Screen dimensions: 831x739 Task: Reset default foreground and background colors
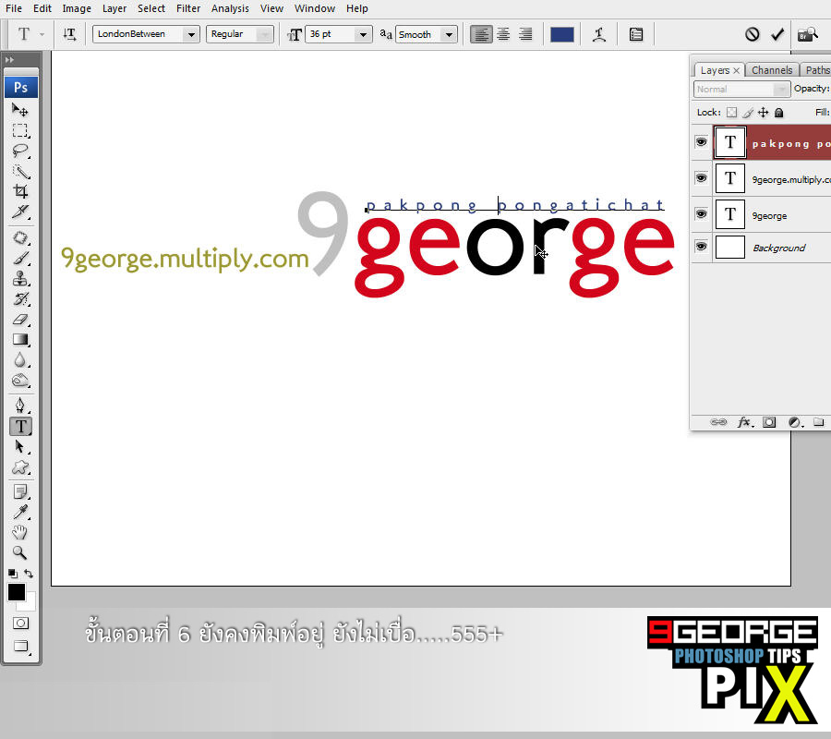click(12, 574)
